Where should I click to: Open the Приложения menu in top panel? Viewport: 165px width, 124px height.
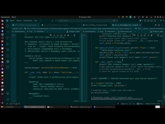(x=5, y=17)
